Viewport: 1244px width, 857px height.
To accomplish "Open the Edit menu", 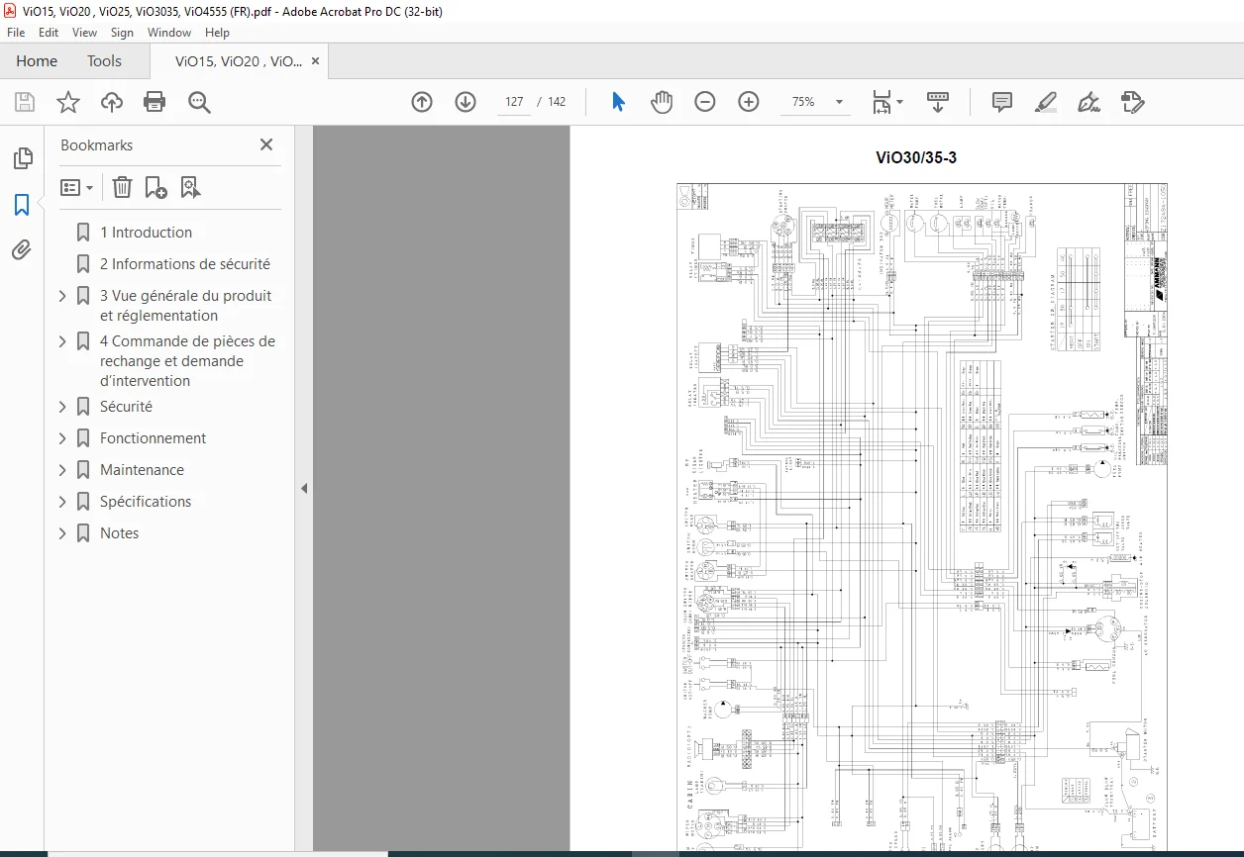I will coord(49,33).
